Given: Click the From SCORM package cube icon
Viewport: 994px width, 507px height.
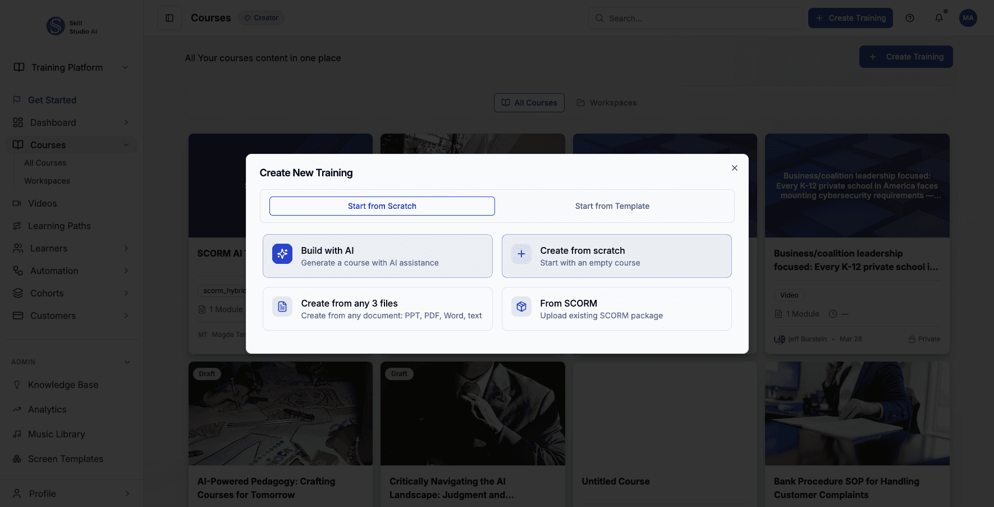Looking at the screenshot, I should (x=521, y=307).
